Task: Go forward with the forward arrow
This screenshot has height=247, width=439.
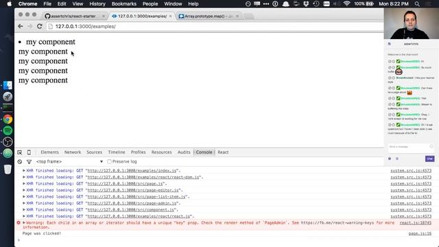Action: (30, 26)
